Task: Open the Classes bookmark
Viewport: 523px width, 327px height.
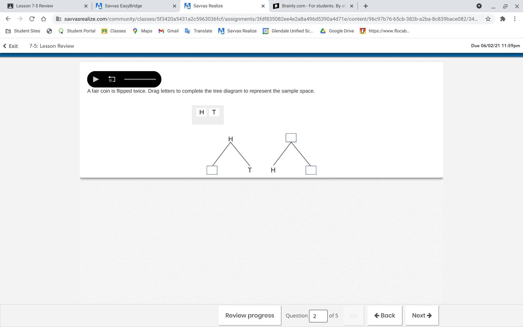Action: point(113,31)
